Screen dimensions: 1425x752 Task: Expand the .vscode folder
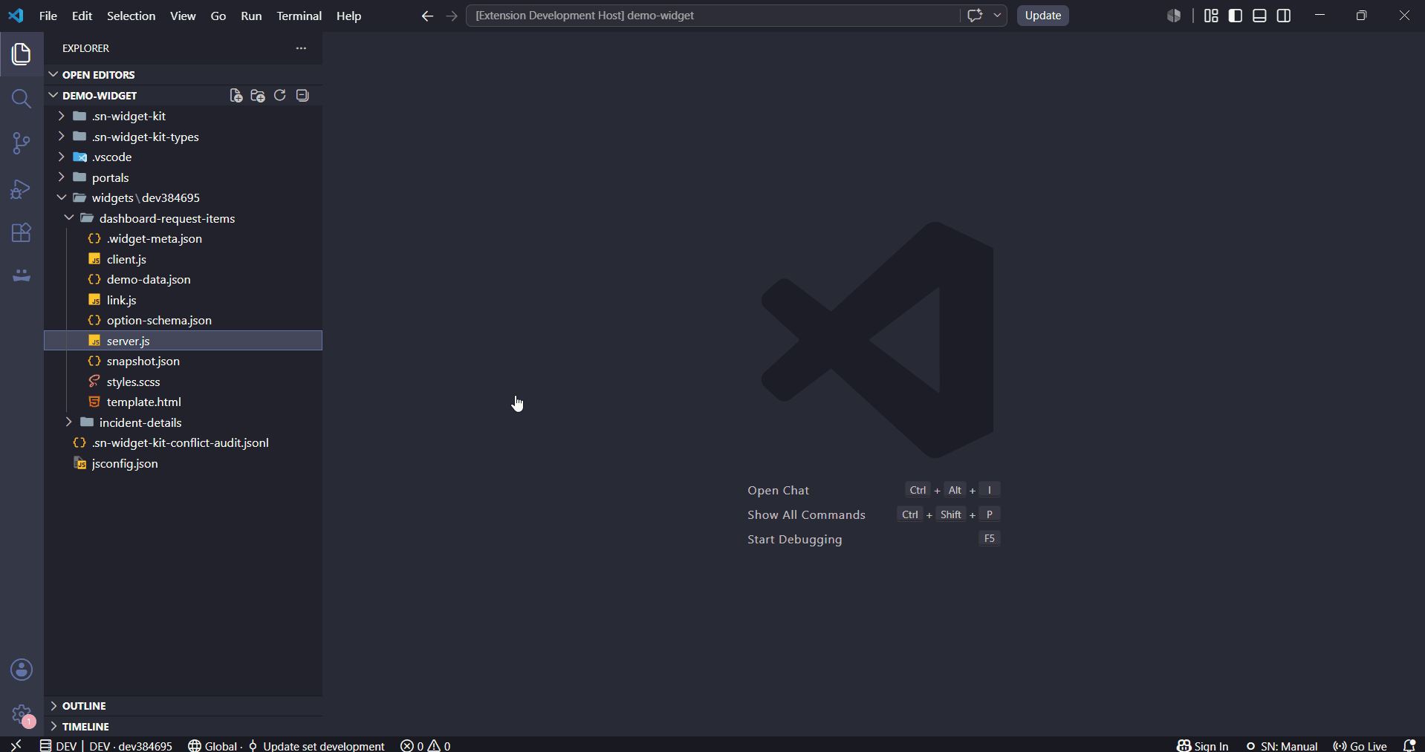[x=184, y=157]
